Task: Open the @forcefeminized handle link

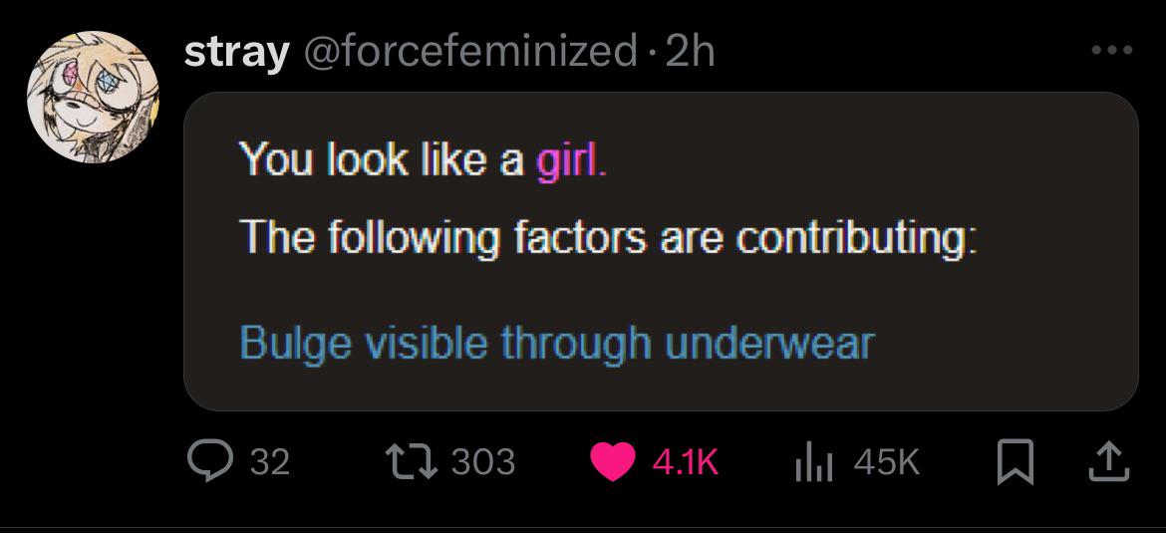Action: pos(467,51)
